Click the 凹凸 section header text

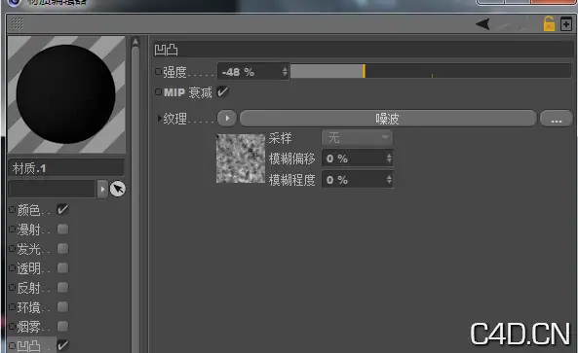click(x=166, y=50)
